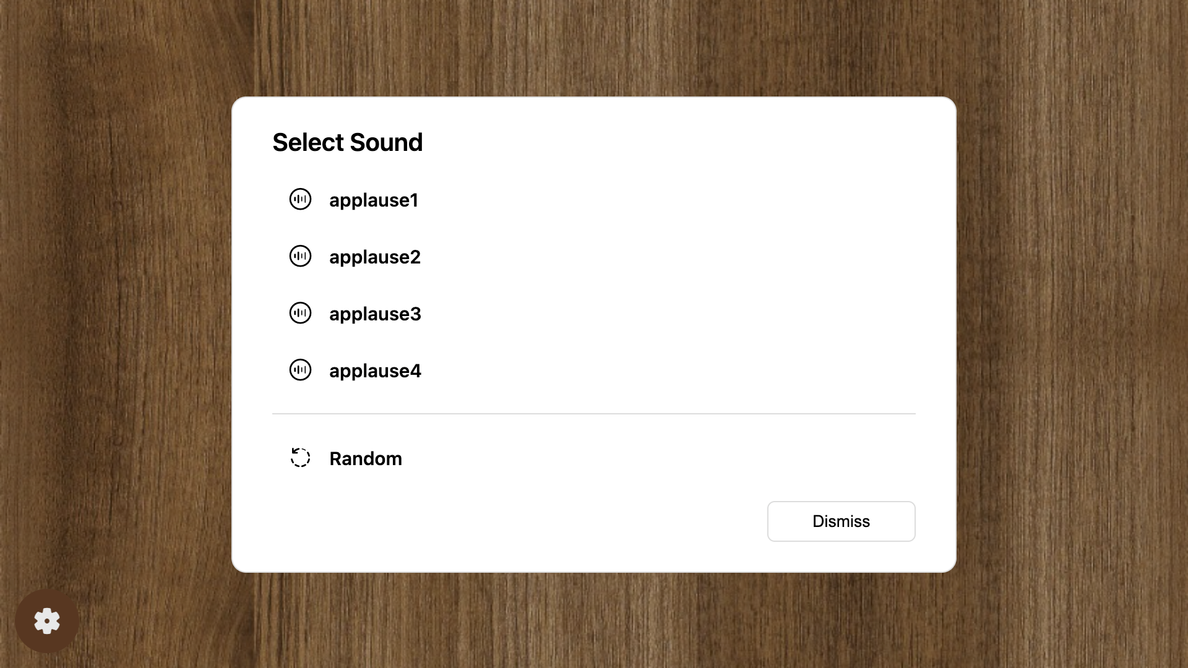Click the waveform icon beside applause4
1188x668 pixels.
coord(300,370)
